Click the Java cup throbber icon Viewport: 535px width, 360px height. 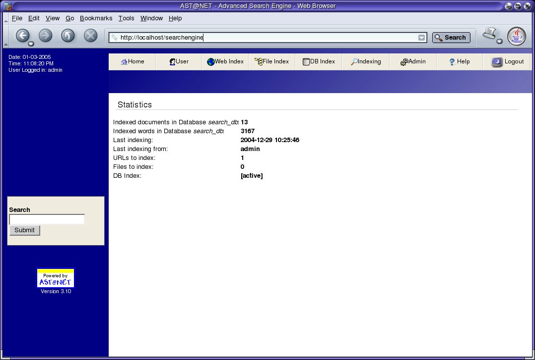pyautogui.click(x=517, y=36)
